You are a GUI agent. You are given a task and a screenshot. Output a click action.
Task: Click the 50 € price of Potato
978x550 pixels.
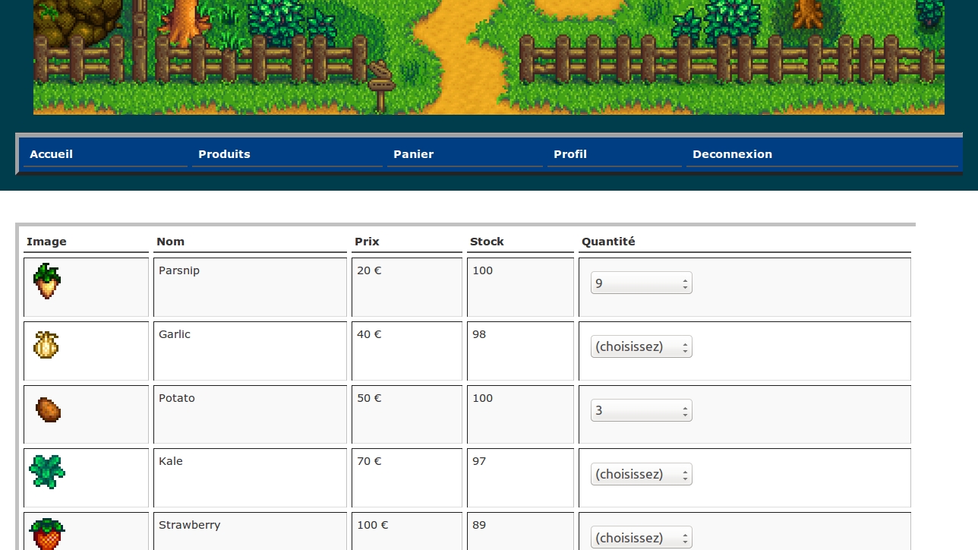click(369, 398)
